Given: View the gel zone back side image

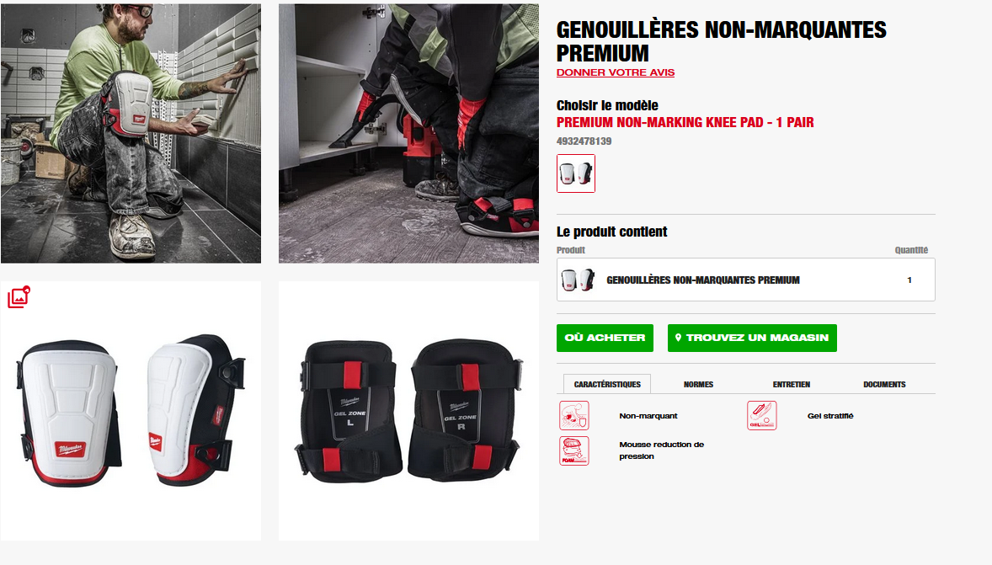Looking at the screenshot, I should click(x=408, y=411).
